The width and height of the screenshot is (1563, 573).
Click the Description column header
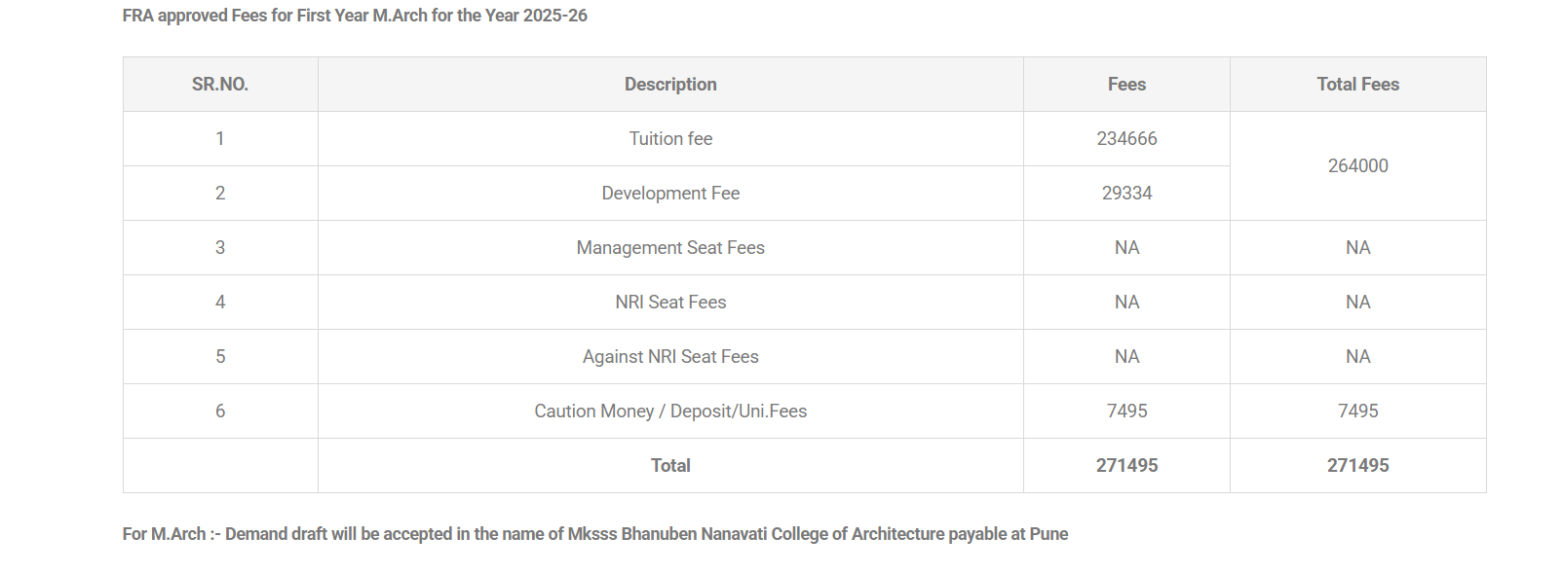670,85
